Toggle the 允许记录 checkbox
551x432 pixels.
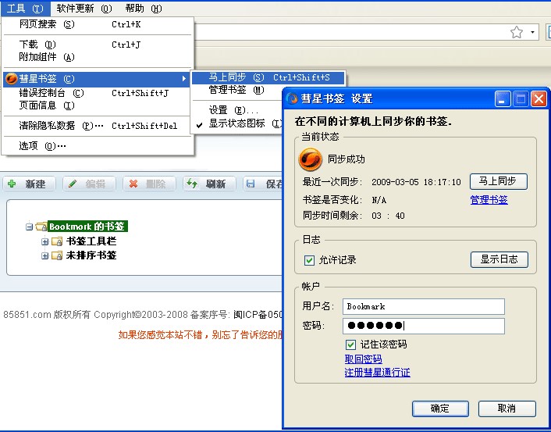[309, 260]
